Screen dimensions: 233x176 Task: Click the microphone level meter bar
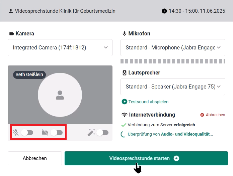coord(173,61)
